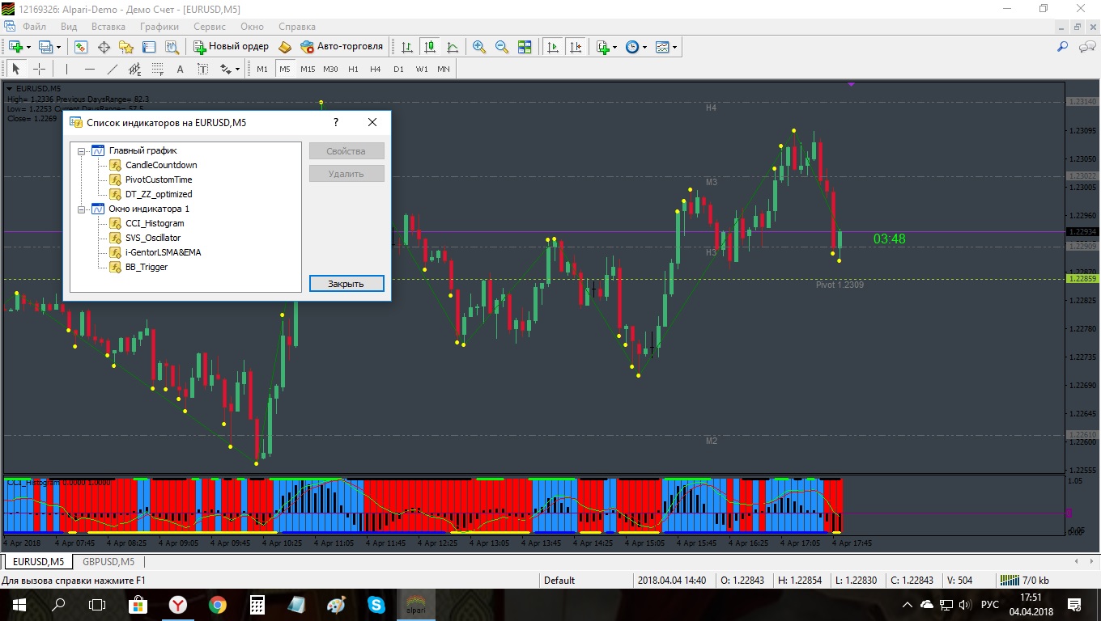Viewport: 1101px width, 621px height.
Task: Open Skype from the taskbar
Action: point(376,604)
